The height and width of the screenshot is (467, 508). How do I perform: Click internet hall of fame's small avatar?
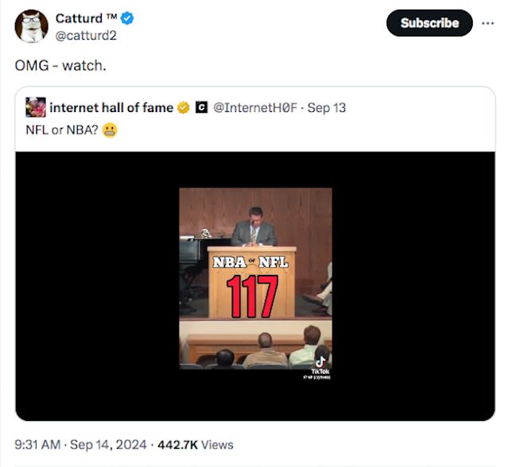pos(35,107)
